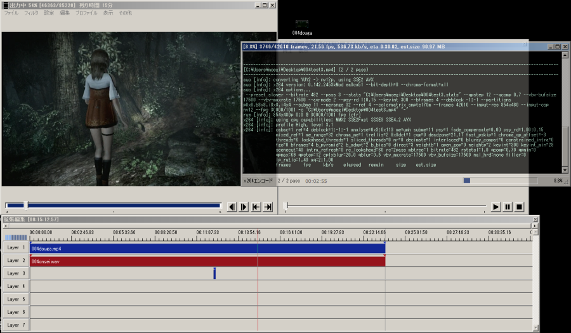Viewport: 571px width, 333px height.
Task: Toggle the Layer 6 button
Action: 16,312
